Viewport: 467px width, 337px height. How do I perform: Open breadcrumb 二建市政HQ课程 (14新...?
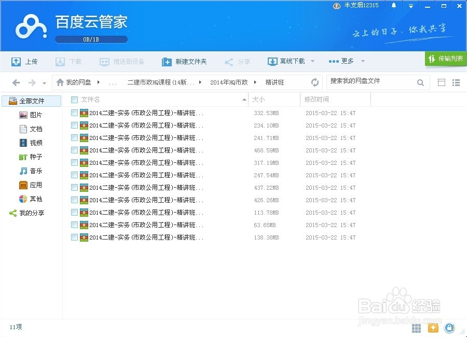[161, 82]
